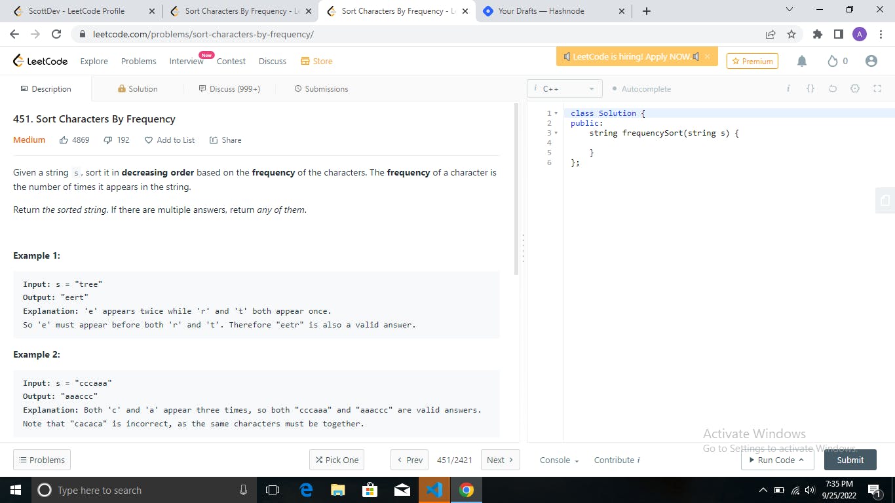Open Microsoft Edge from taskbar
895x503 pixels.
coord(306,490)
